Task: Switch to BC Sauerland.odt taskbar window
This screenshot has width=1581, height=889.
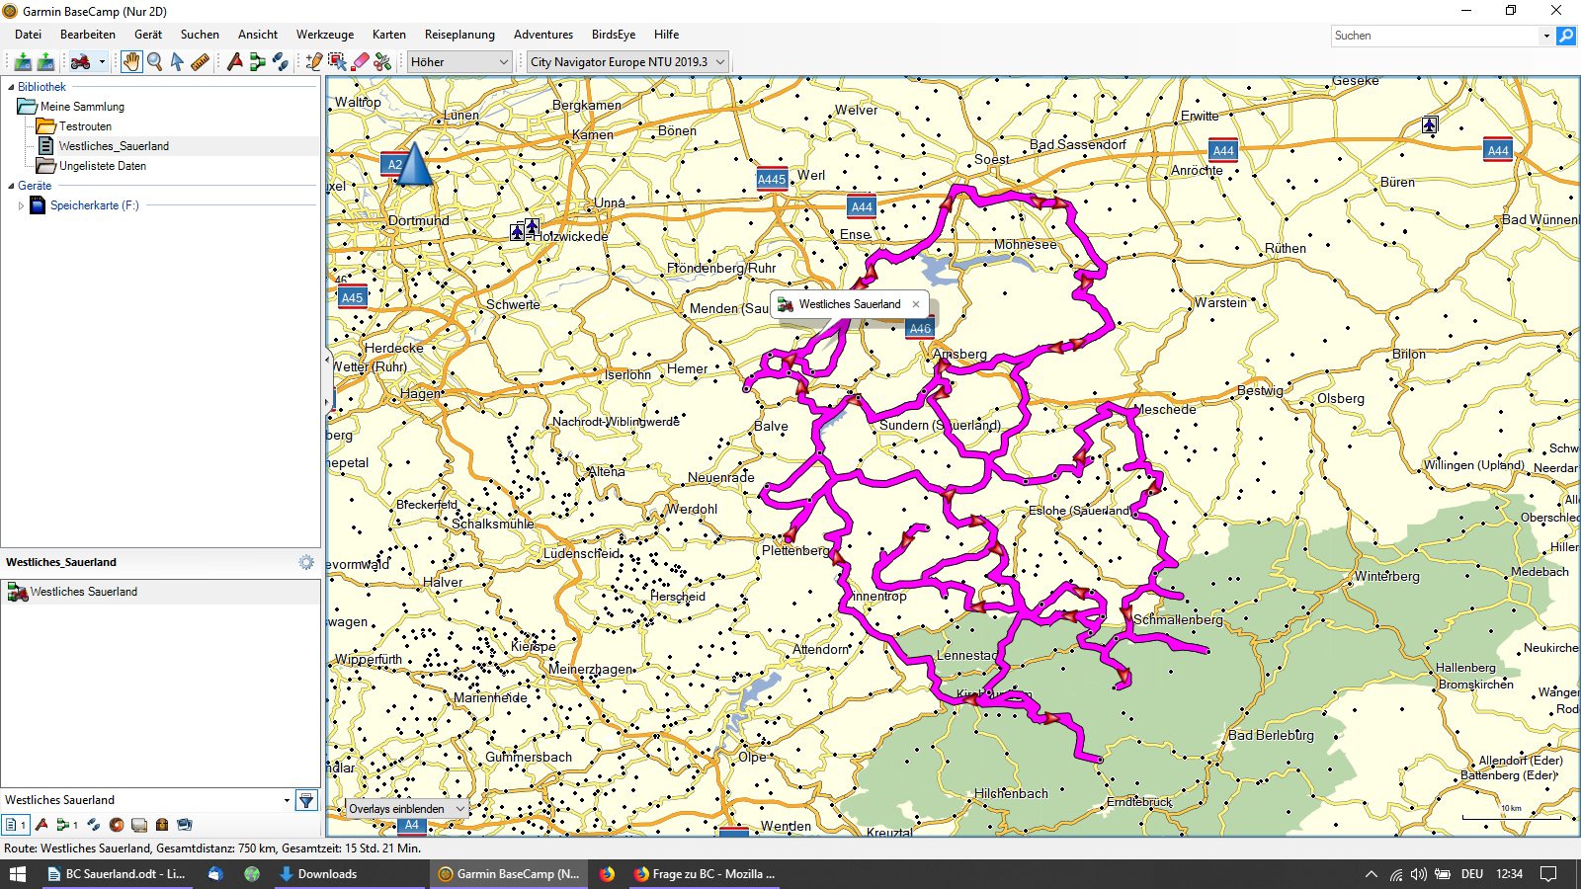Action: [x=117, y=874]
